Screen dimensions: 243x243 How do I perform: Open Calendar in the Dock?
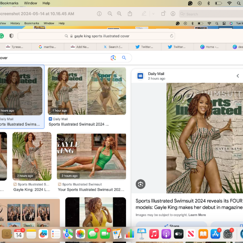(19, 234)
